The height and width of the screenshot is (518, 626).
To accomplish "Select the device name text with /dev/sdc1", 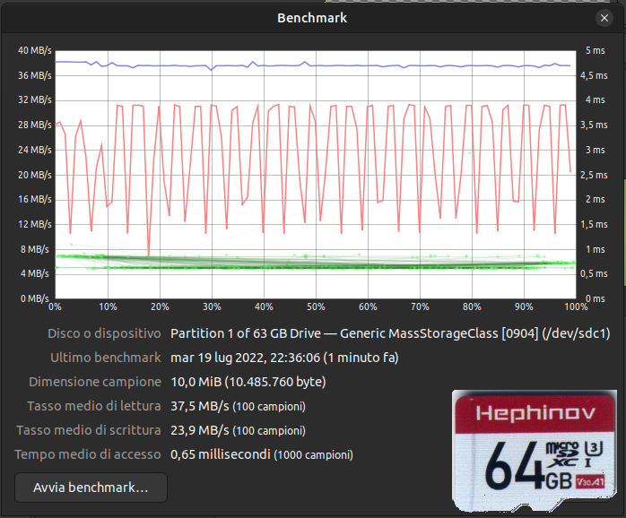I will (390, 333).
